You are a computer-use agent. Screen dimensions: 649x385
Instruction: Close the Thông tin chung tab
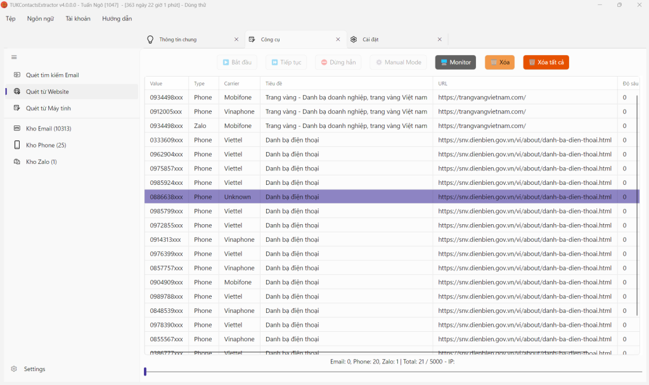point(236,39)
